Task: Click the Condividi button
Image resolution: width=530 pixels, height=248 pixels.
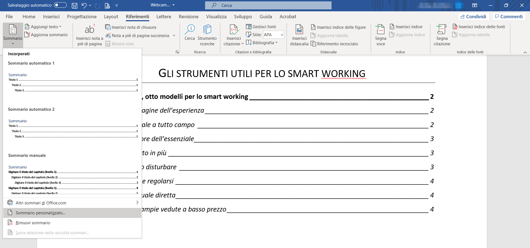Action: 473,17
